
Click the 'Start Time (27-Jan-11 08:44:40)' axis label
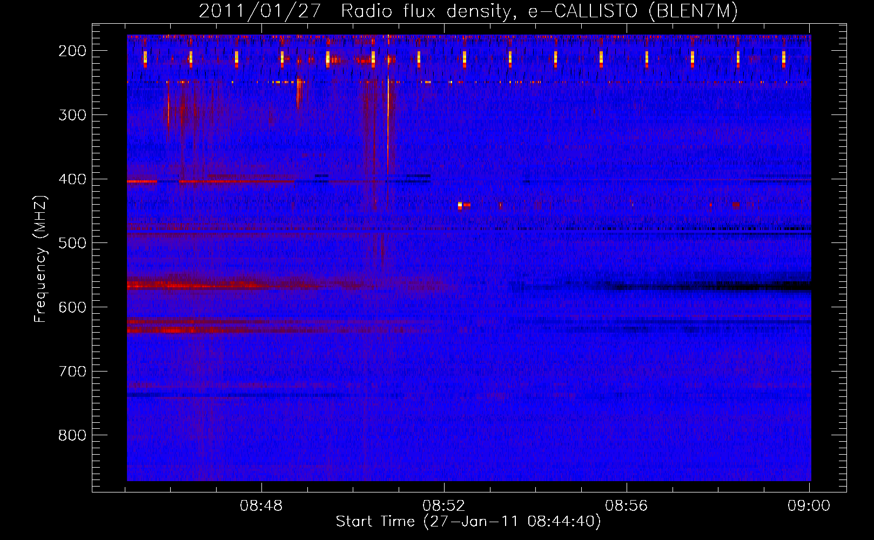pos(468,522)
